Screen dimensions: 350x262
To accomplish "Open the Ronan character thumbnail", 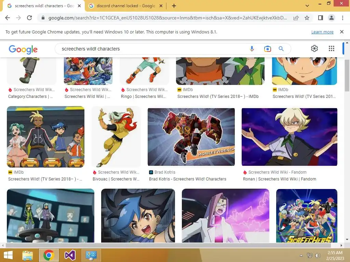I will coord(289,137).
